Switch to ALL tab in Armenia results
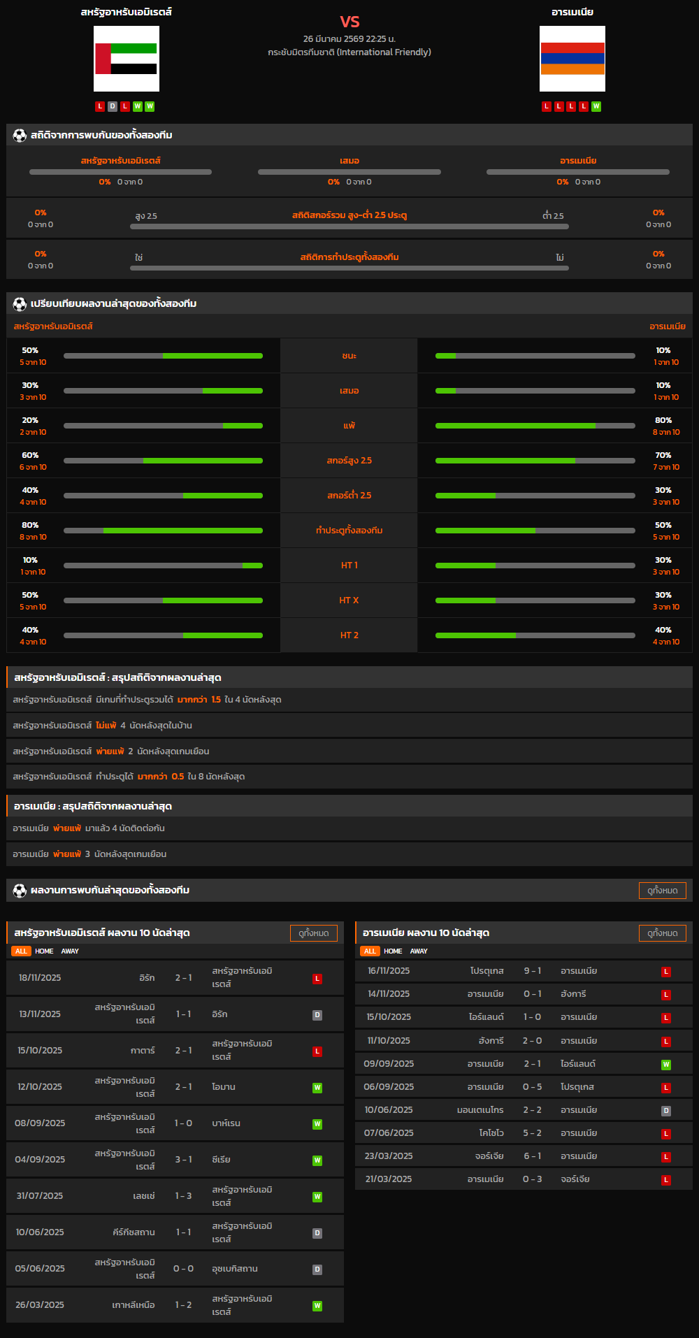 coord(370,951)
